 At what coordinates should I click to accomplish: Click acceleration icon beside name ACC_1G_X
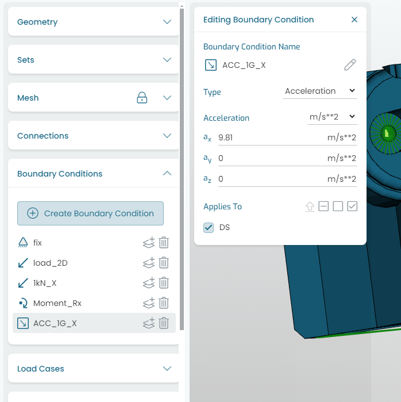(x=211, y=65)
